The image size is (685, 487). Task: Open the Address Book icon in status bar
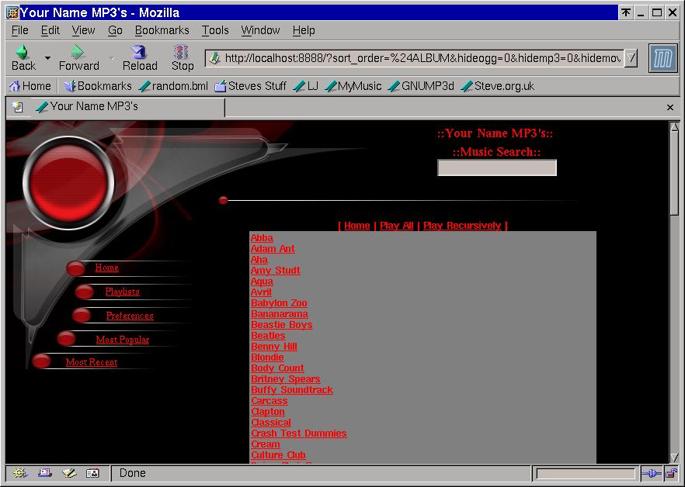[x=92, y=473]
